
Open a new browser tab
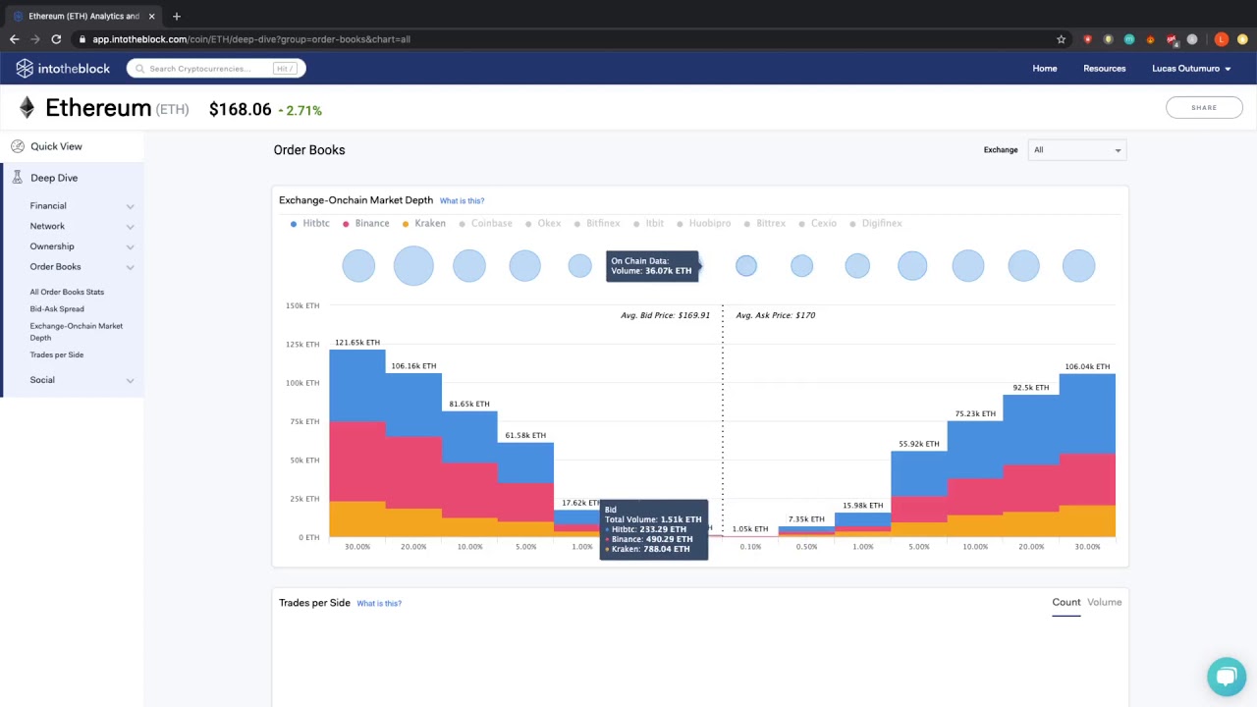177,16
